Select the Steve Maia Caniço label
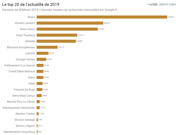This screenshot has width=179, height=135. pyautogui.click(x=23, y=95)
